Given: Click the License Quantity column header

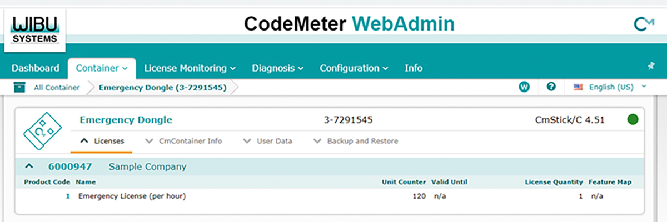Looking at the screenshot, I should coord(554,181).
